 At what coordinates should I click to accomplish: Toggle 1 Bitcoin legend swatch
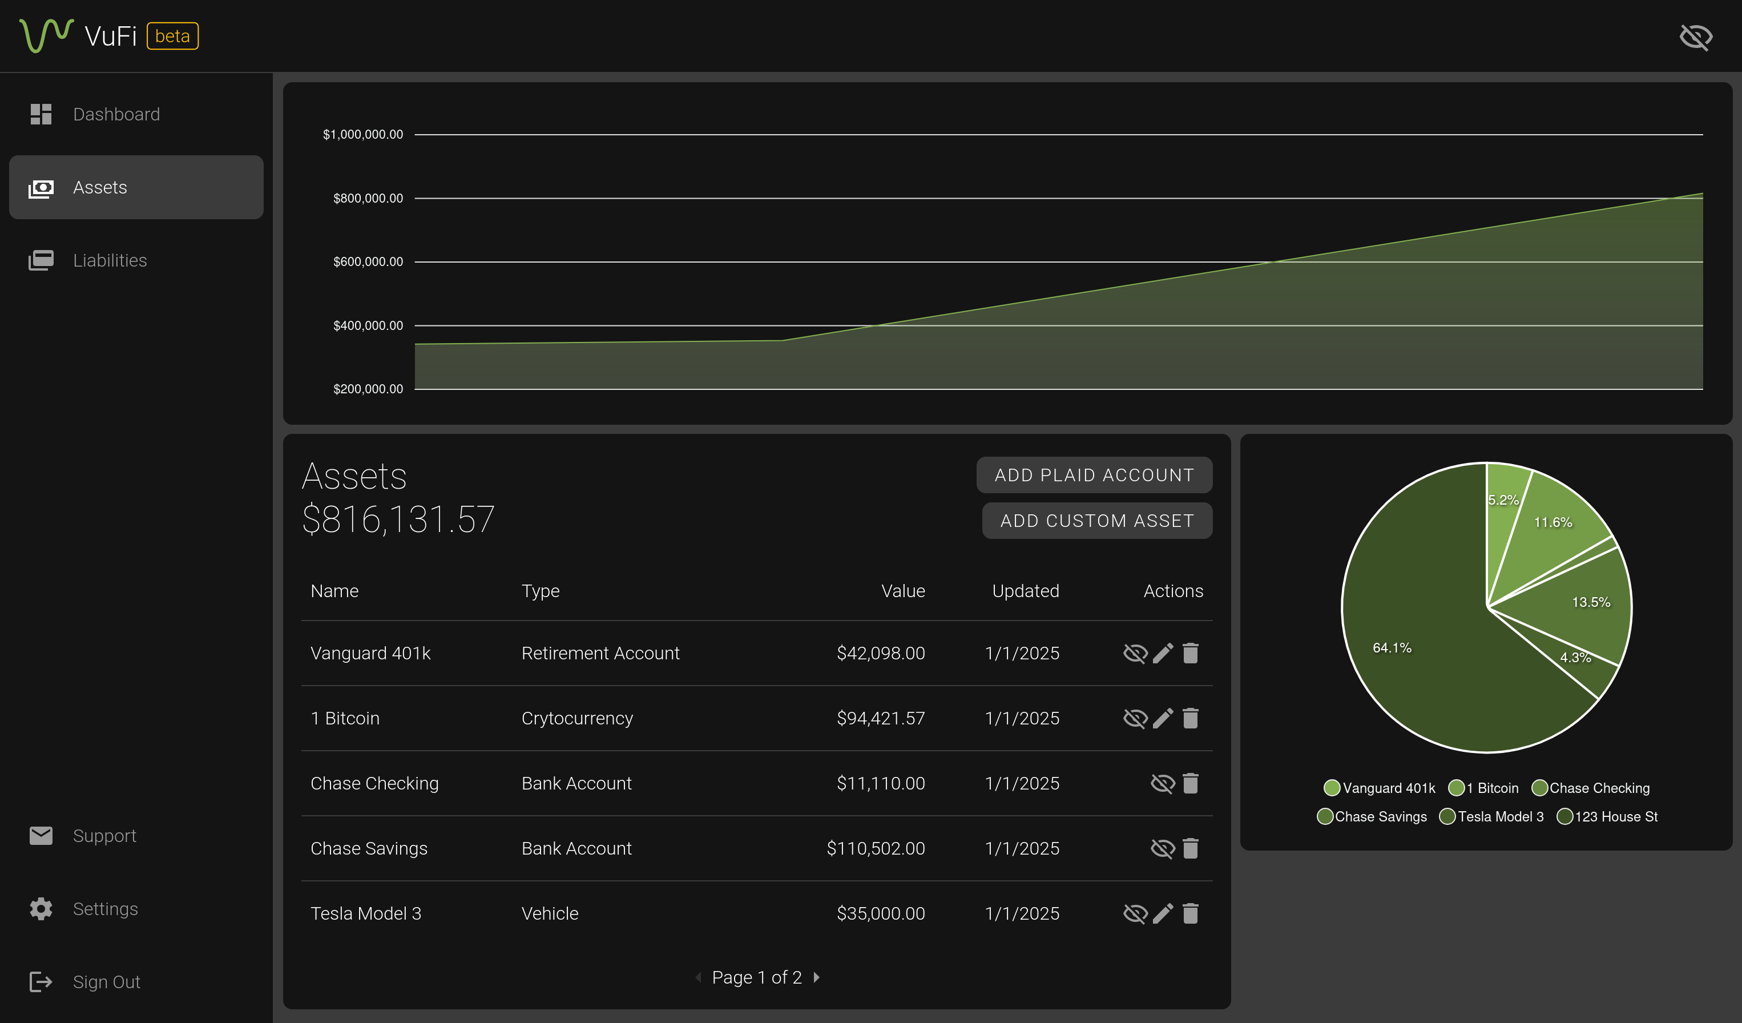pyautogui.click(x=1456, y=788)
